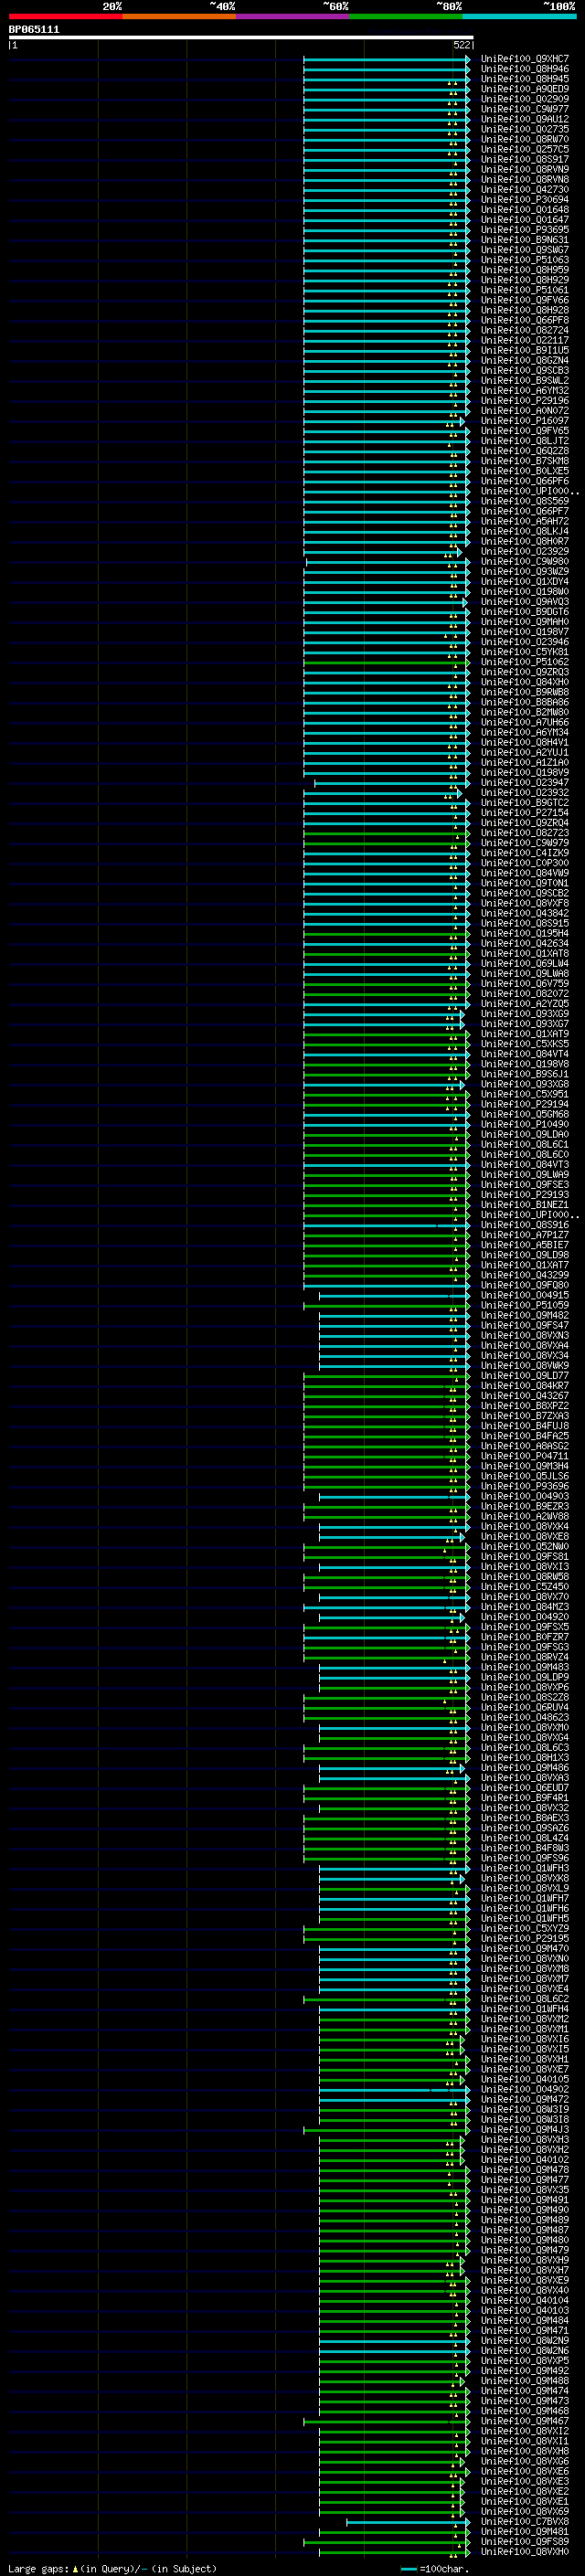Select the UniRef100_B8XPZ2 label

(524, 1406)
